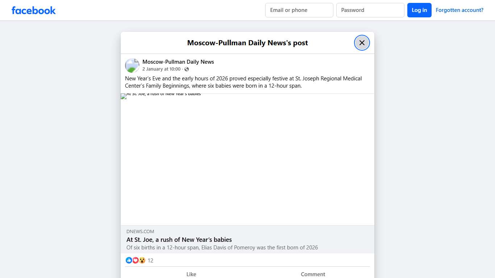Click the article description about Elias Davis
The width and height of the screenshot is (495, 278).
(222, 248)
